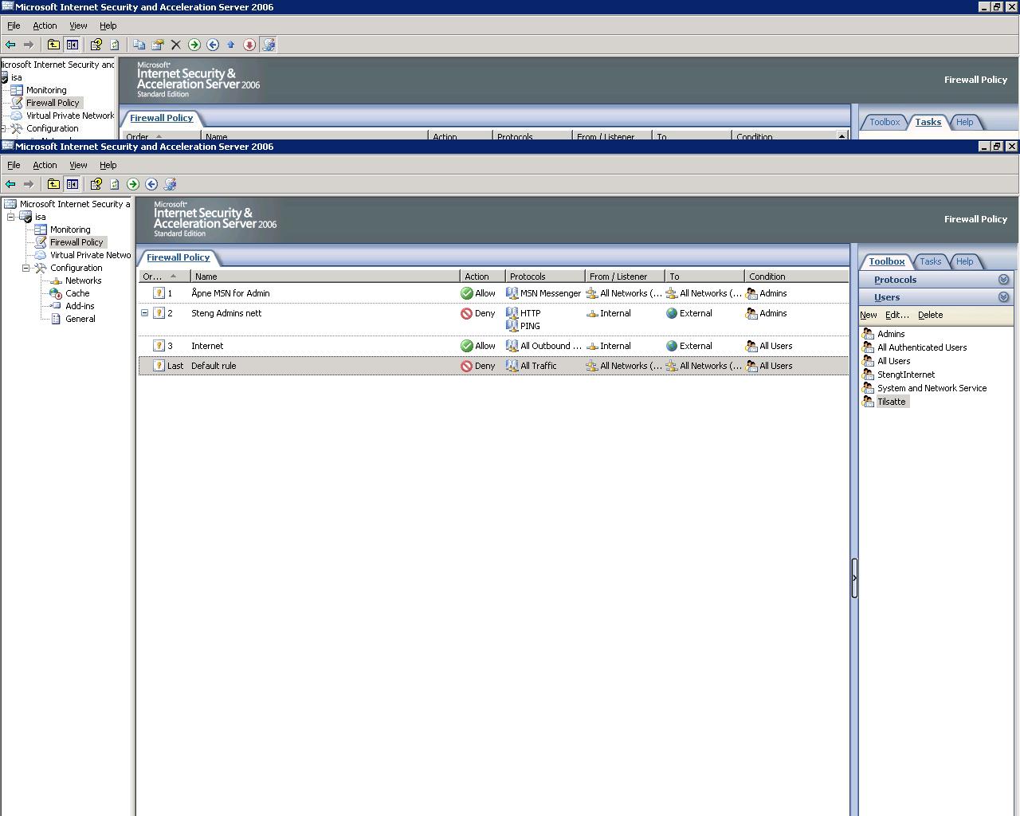
Task: Switch to Tasks tab in front window
Action: pyautogui.click(x=930, y=261)
